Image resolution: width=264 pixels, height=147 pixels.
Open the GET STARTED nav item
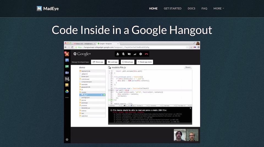(173, 9)
